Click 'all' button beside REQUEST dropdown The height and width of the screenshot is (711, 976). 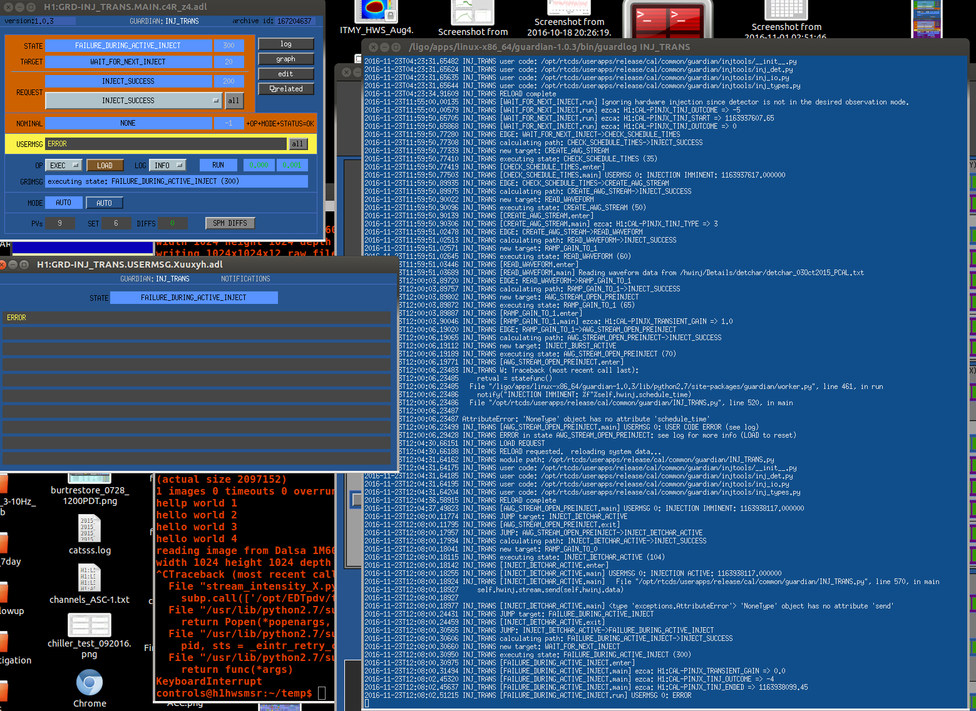[234, 100]
